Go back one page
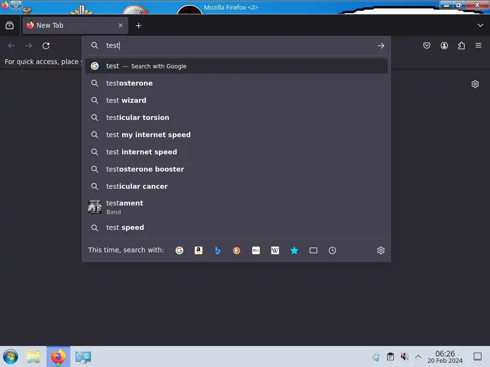490x367 pixels. [x=11, y=46]
